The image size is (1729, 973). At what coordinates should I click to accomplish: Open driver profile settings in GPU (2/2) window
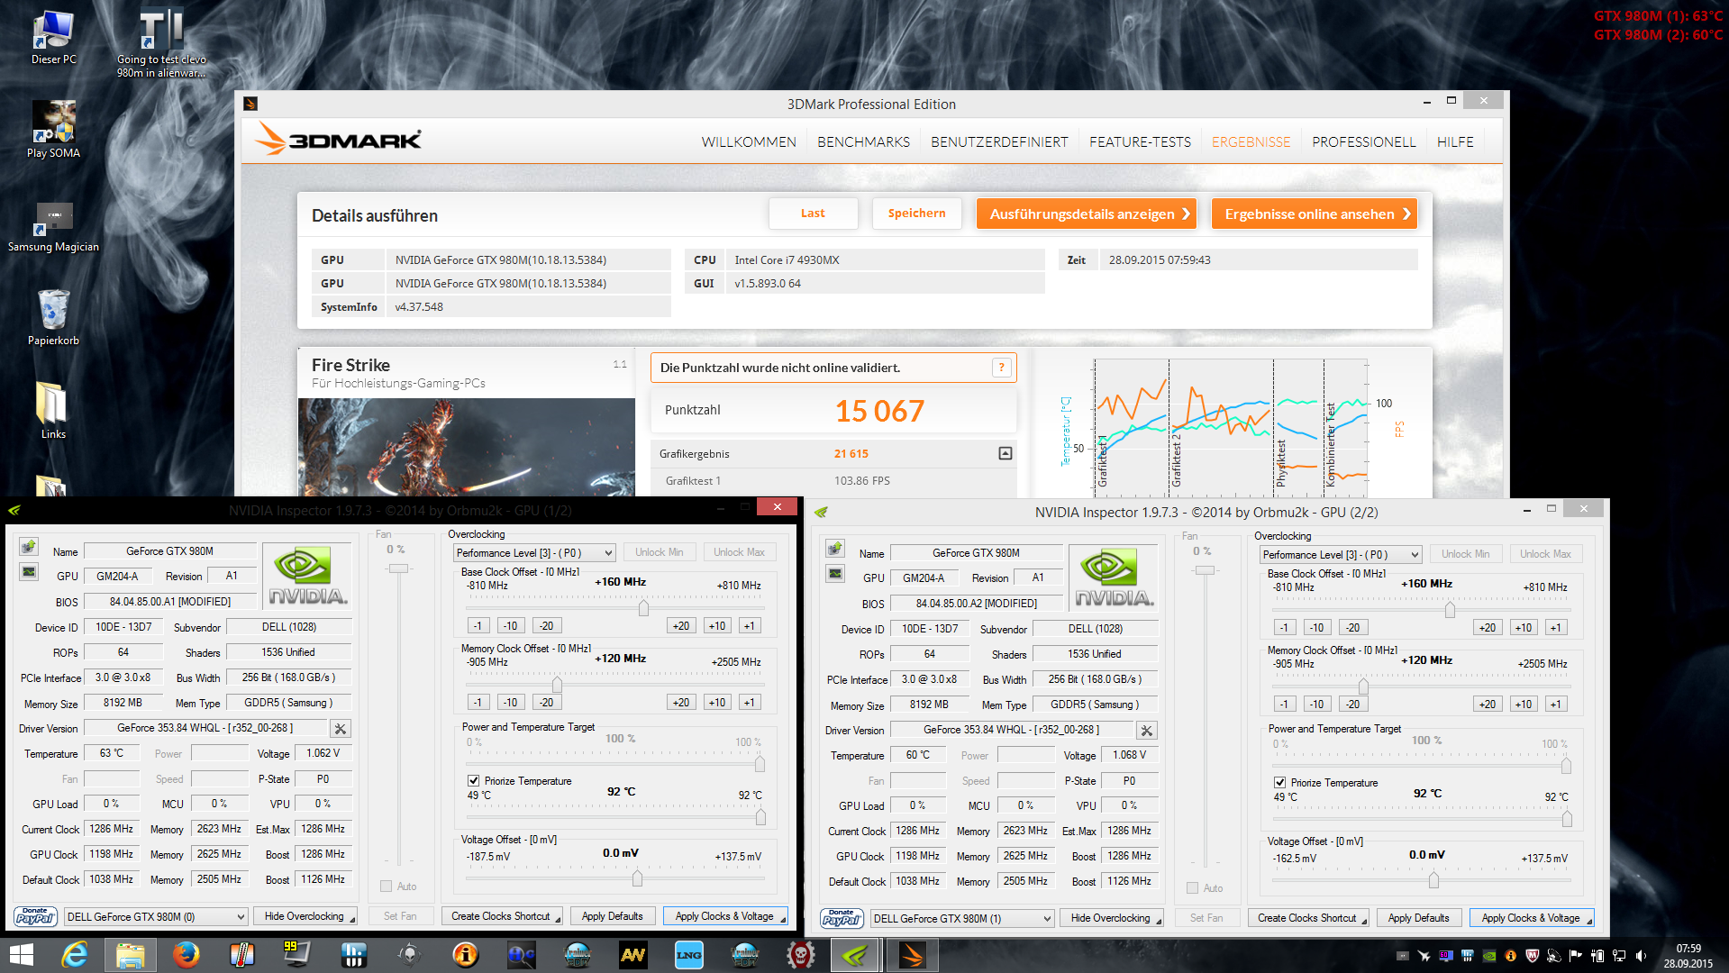(x=1147, y=730)
